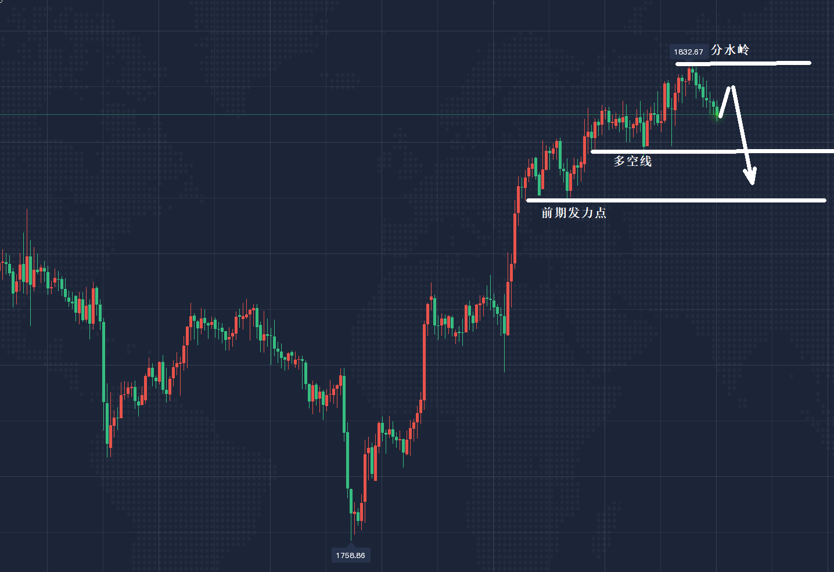Click the tallest green candle on the chart's left half
Screen dimensions: 834x572
coord(104,360)
